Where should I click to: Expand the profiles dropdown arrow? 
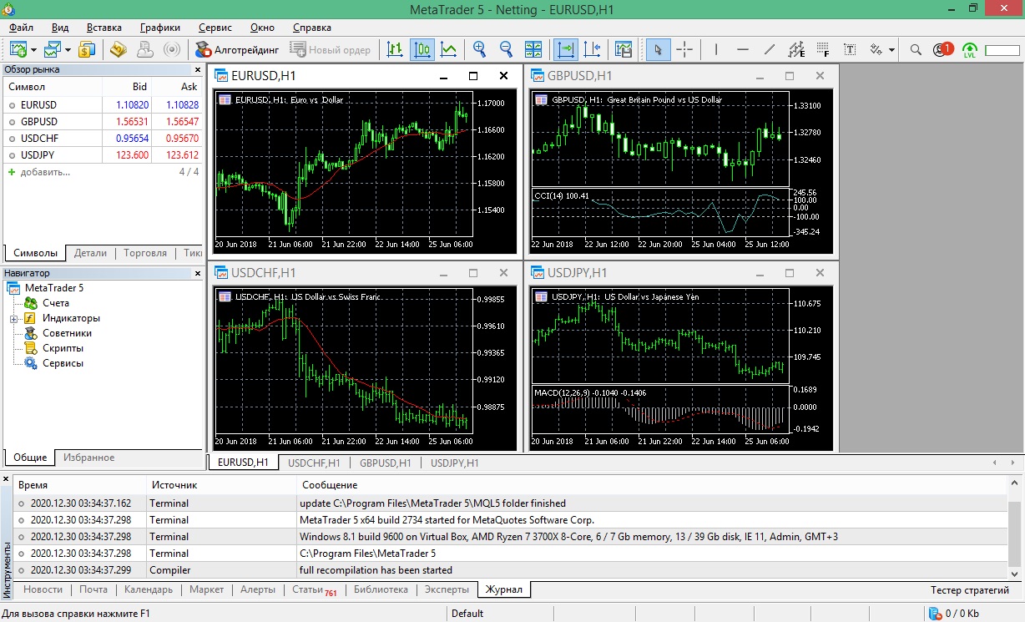[68, 50]
